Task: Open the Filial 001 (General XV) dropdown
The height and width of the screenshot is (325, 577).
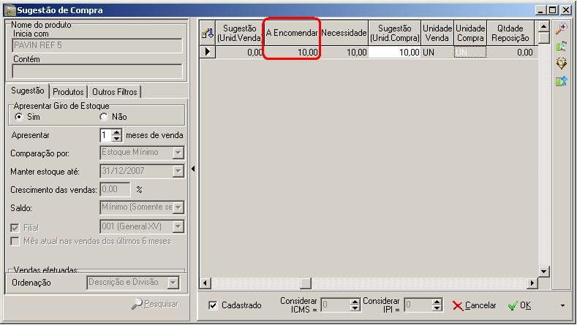Action: click(178, 226)
